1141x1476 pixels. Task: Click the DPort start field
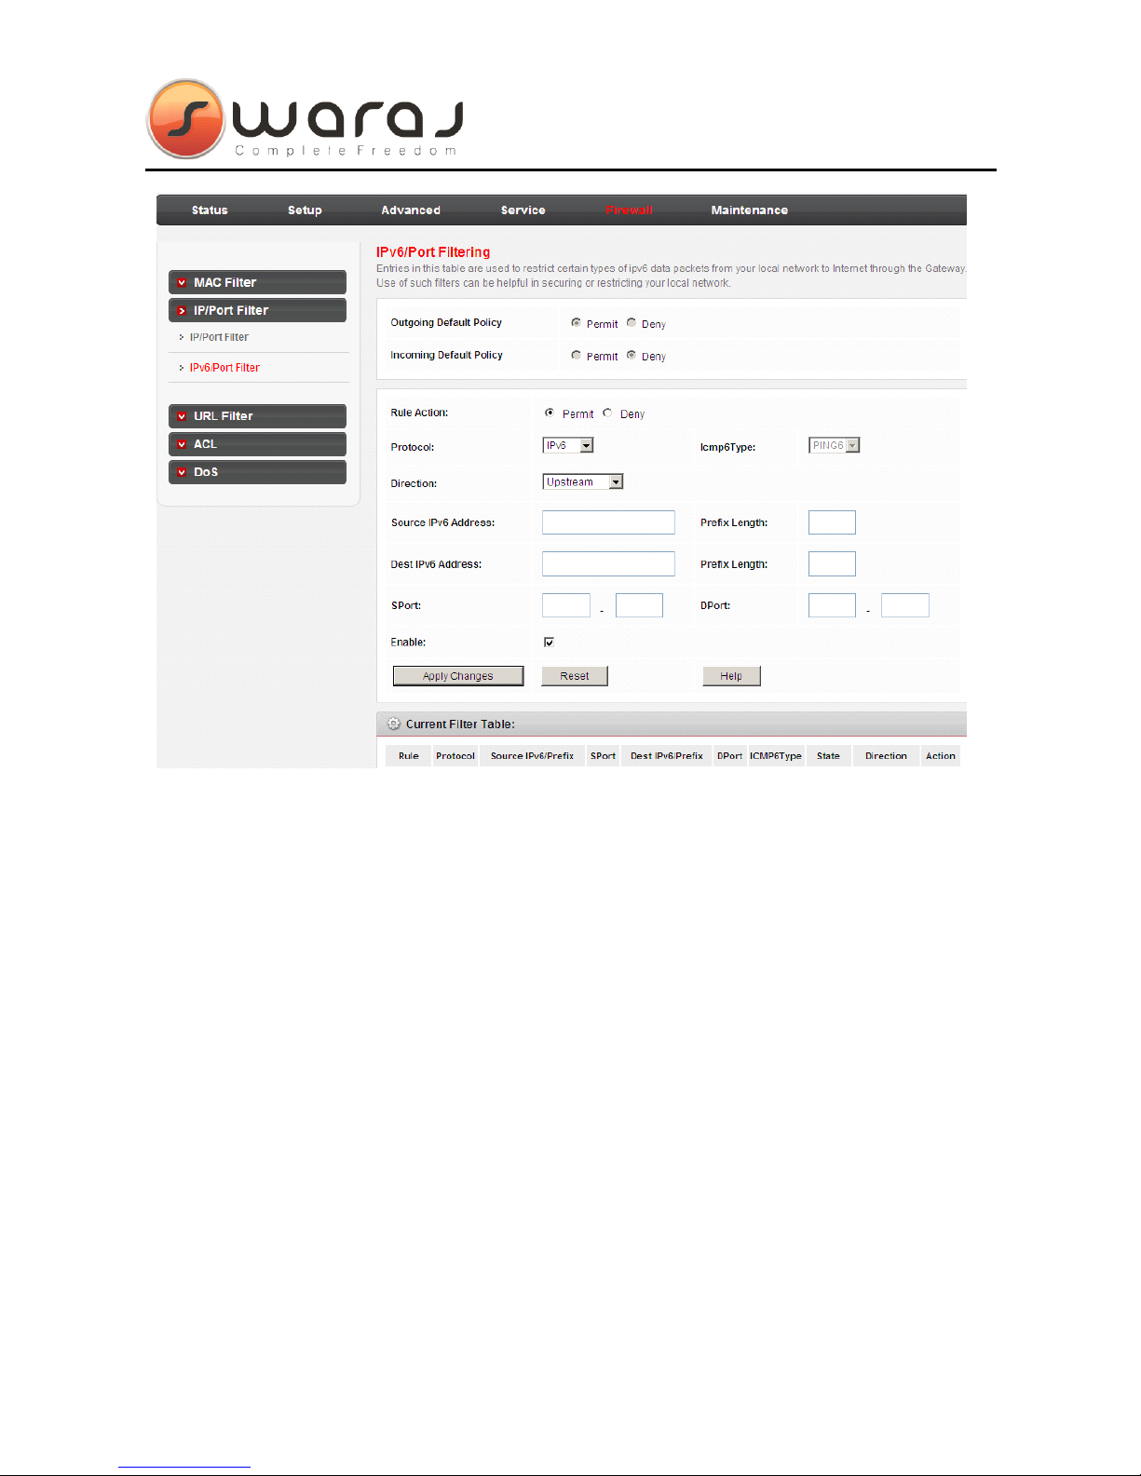point(832,605)
